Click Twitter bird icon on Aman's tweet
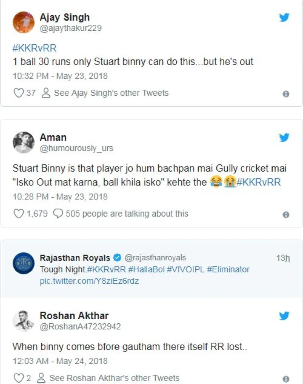The image size is (303, 384). (x=284, y=138)
